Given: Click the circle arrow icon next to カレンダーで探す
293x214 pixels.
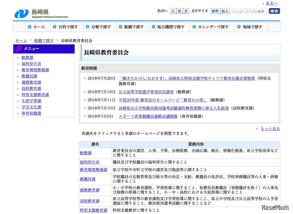Looking at the screenshot, I should point(194,27).
